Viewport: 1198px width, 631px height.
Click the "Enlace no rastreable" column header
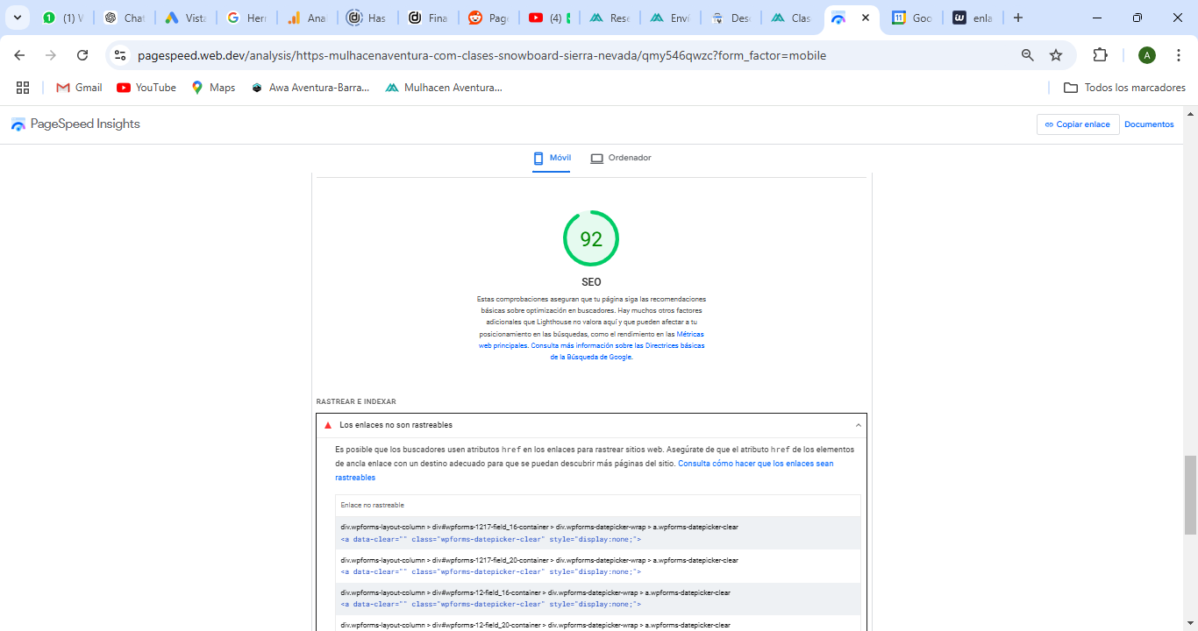[373, 506]
